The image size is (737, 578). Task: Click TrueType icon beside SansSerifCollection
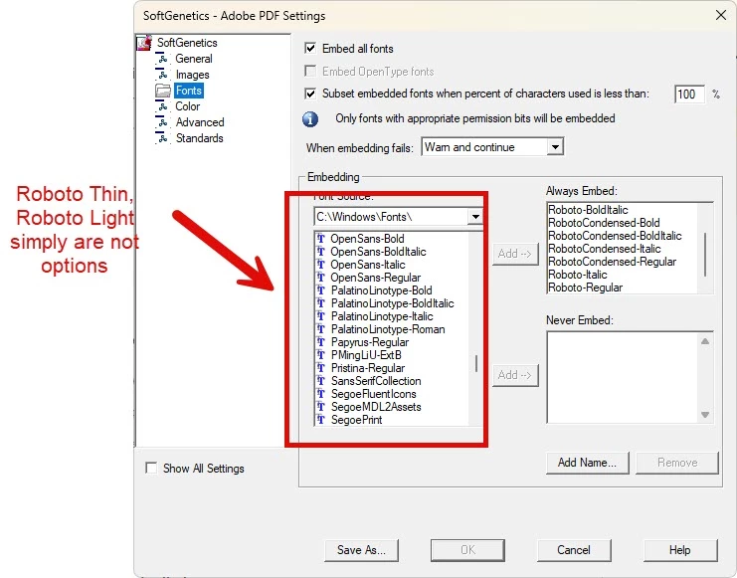[321, 381]
